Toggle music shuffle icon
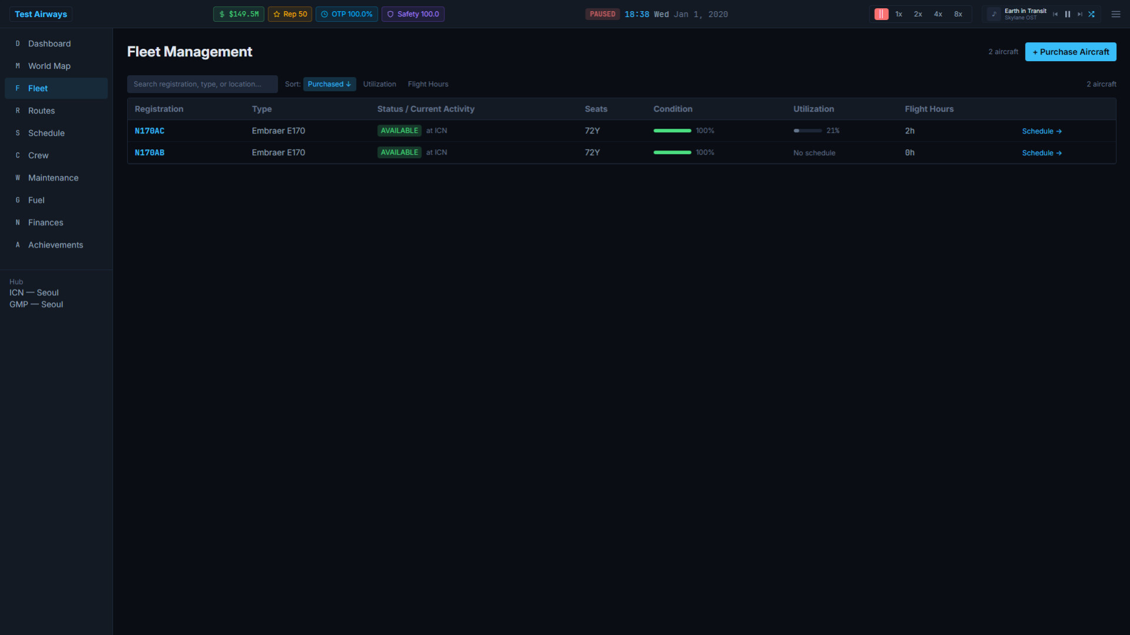Screen dimensions: 1130x635 point(1092,14)
